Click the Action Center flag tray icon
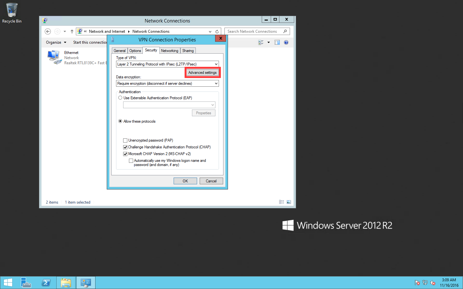The height and width of the screenshot is (289, 463). (x=417, y=283)
